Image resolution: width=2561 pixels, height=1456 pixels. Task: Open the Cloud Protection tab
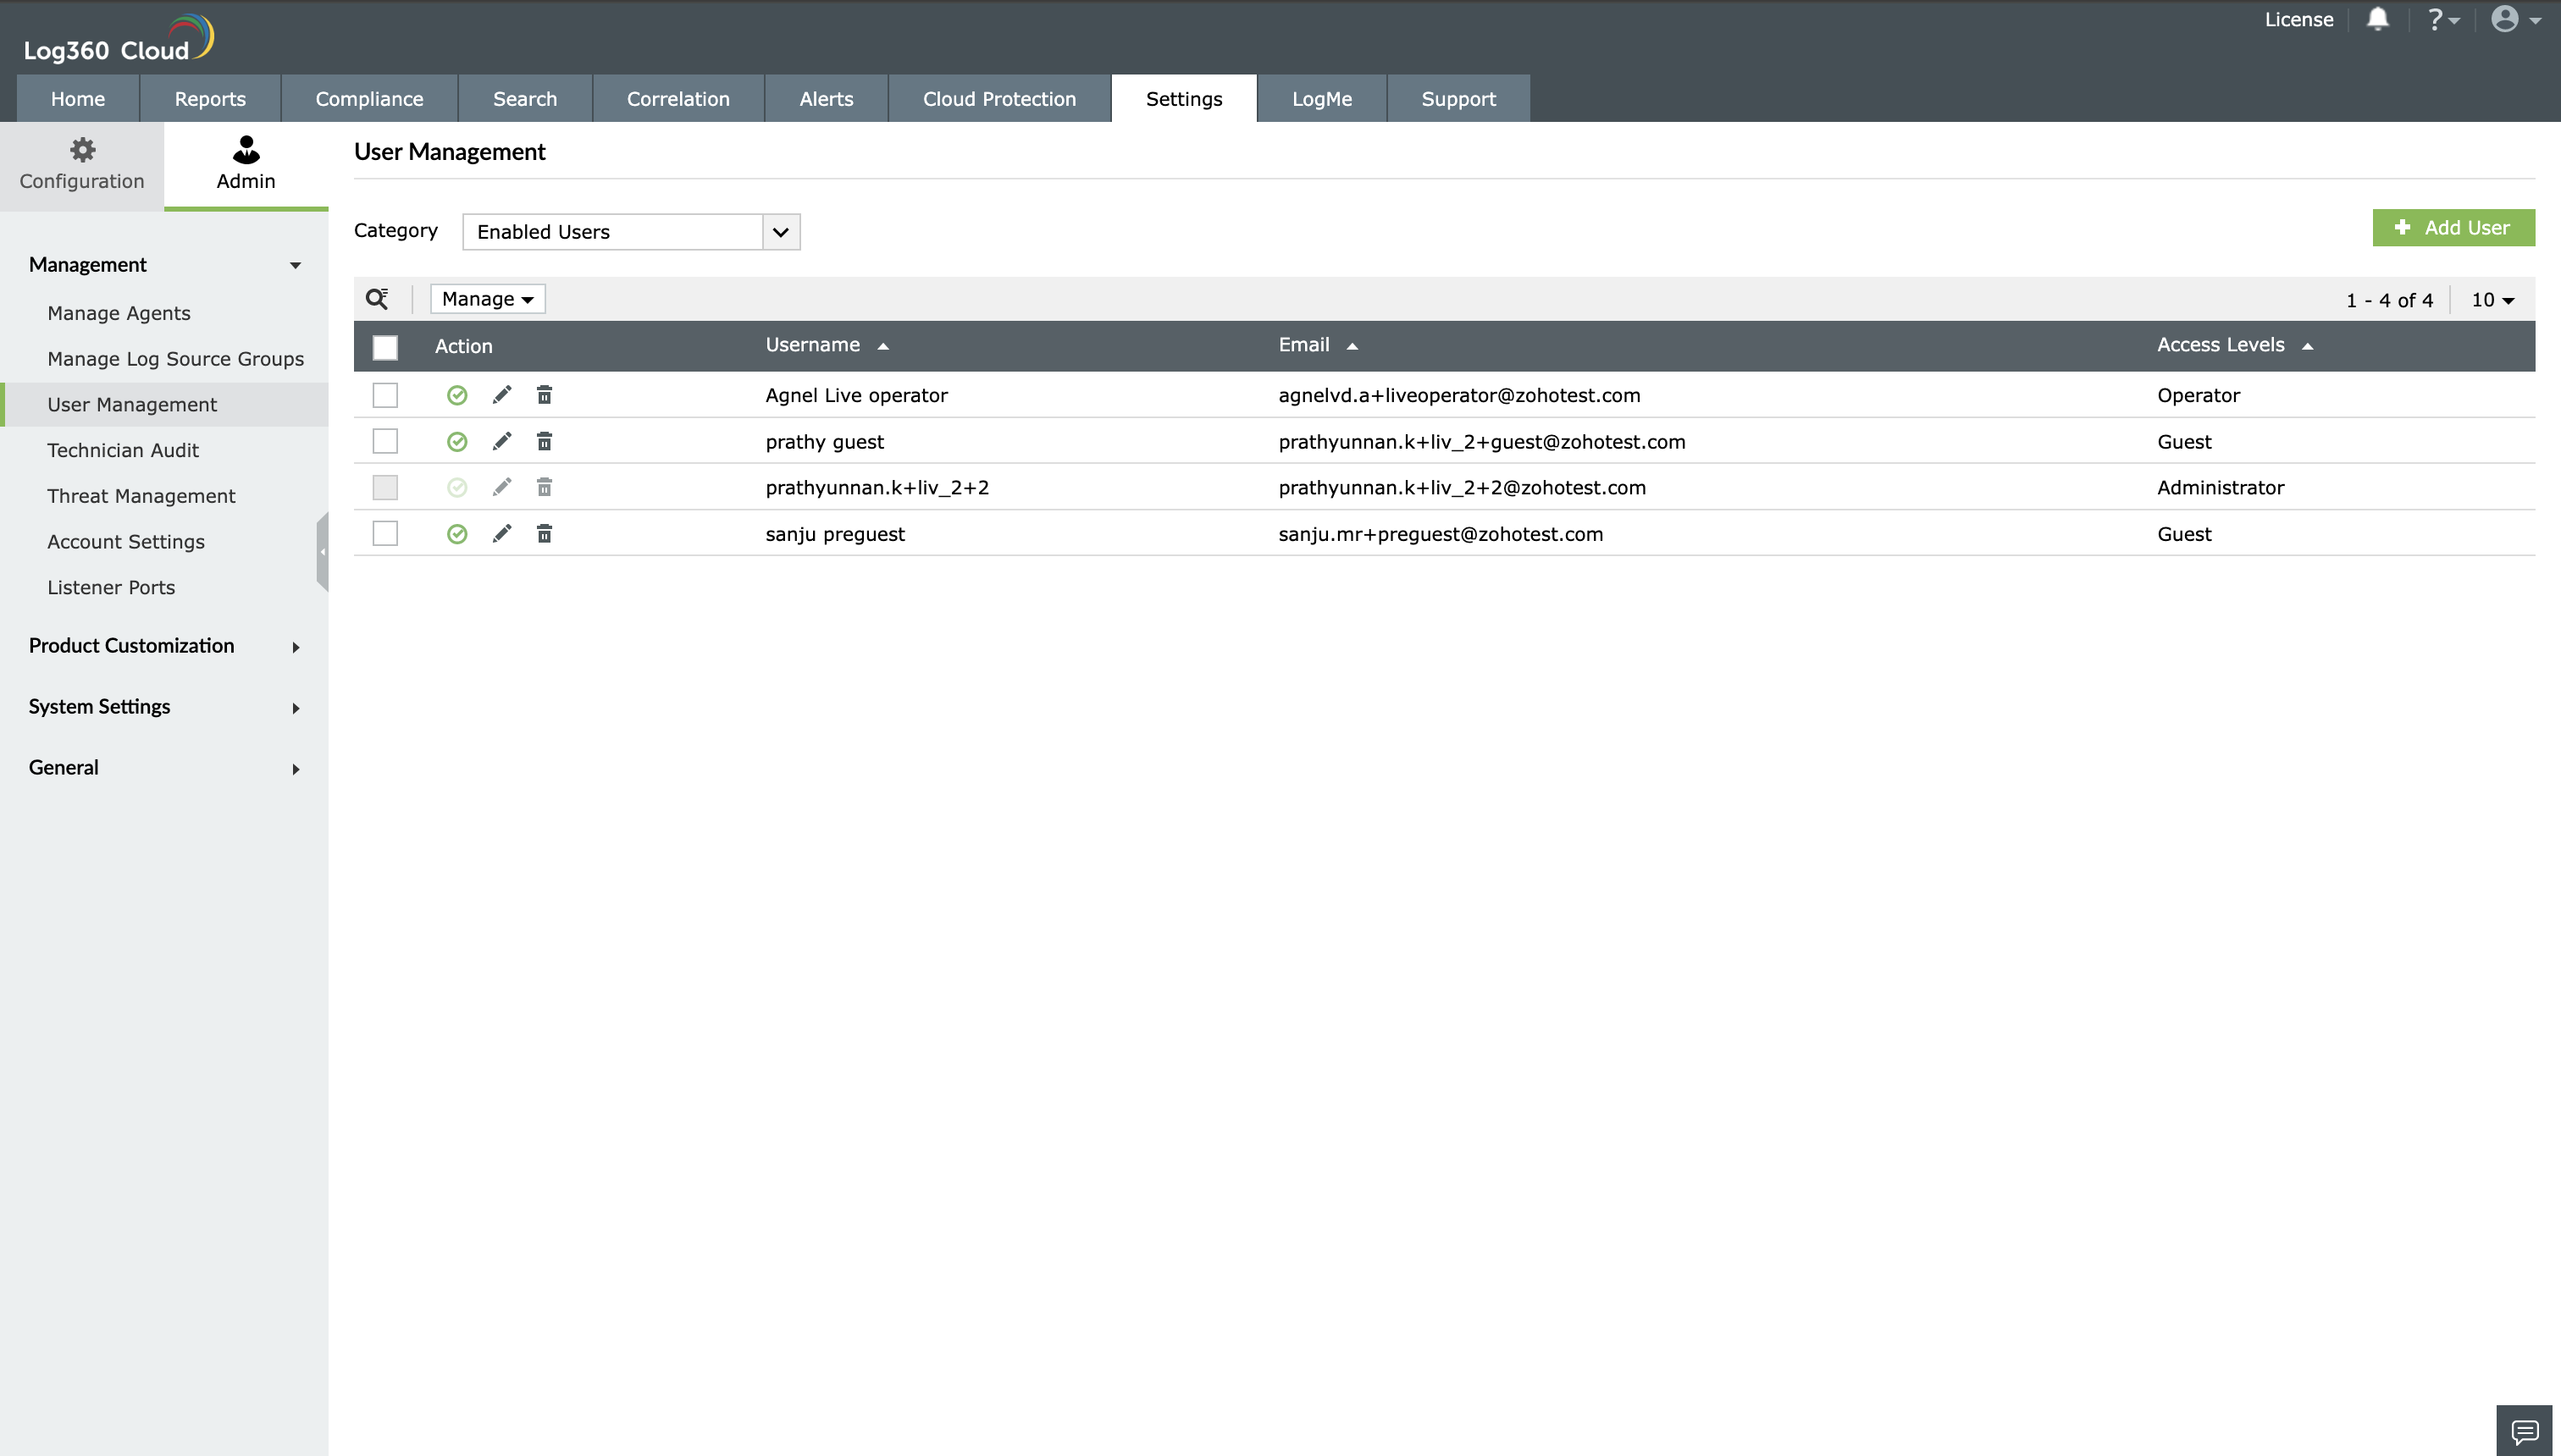998,99
